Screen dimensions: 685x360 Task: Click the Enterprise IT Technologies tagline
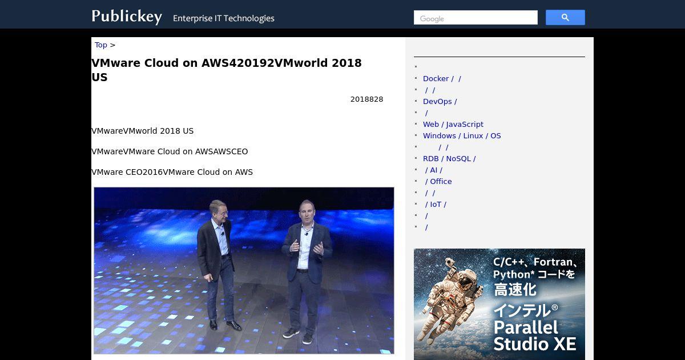click(x=224, y=18)
